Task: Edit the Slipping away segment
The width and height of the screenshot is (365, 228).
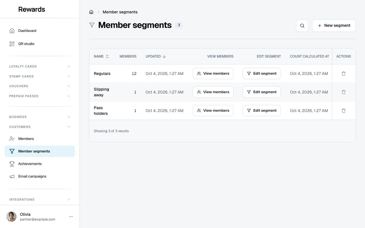Action: [x=262, y=92]
